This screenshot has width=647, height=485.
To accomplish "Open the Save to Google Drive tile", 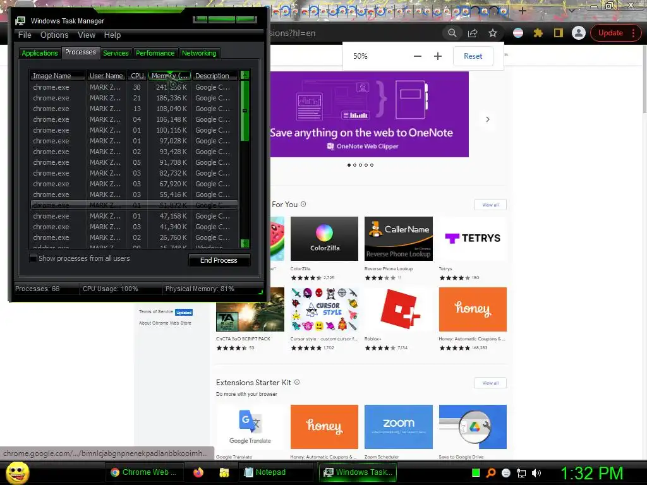I will [473, 427].
